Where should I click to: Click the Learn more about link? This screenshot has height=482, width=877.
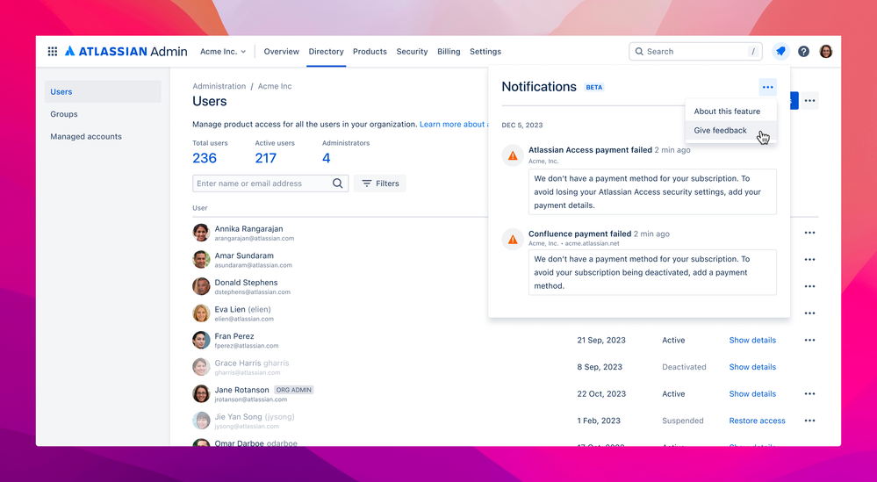tap(452, 124)
